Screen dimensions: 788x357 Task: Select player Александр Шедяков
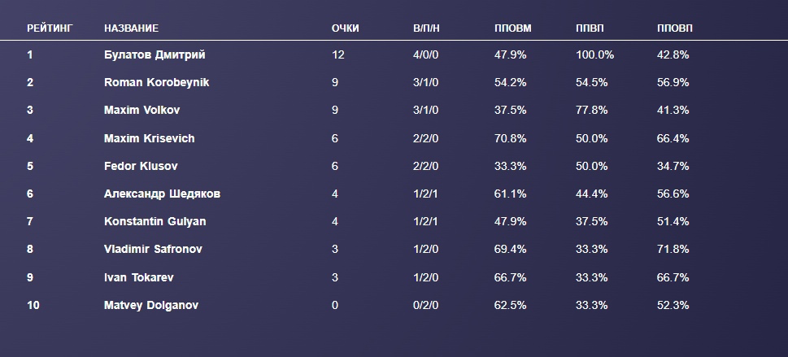(x=162, y=194)
